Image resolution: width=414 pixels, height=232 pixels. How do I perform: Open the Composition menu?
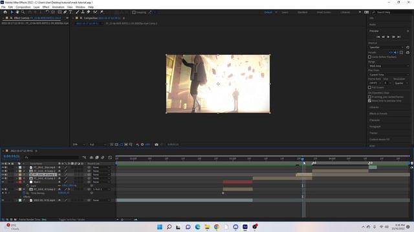pos(23,7)
